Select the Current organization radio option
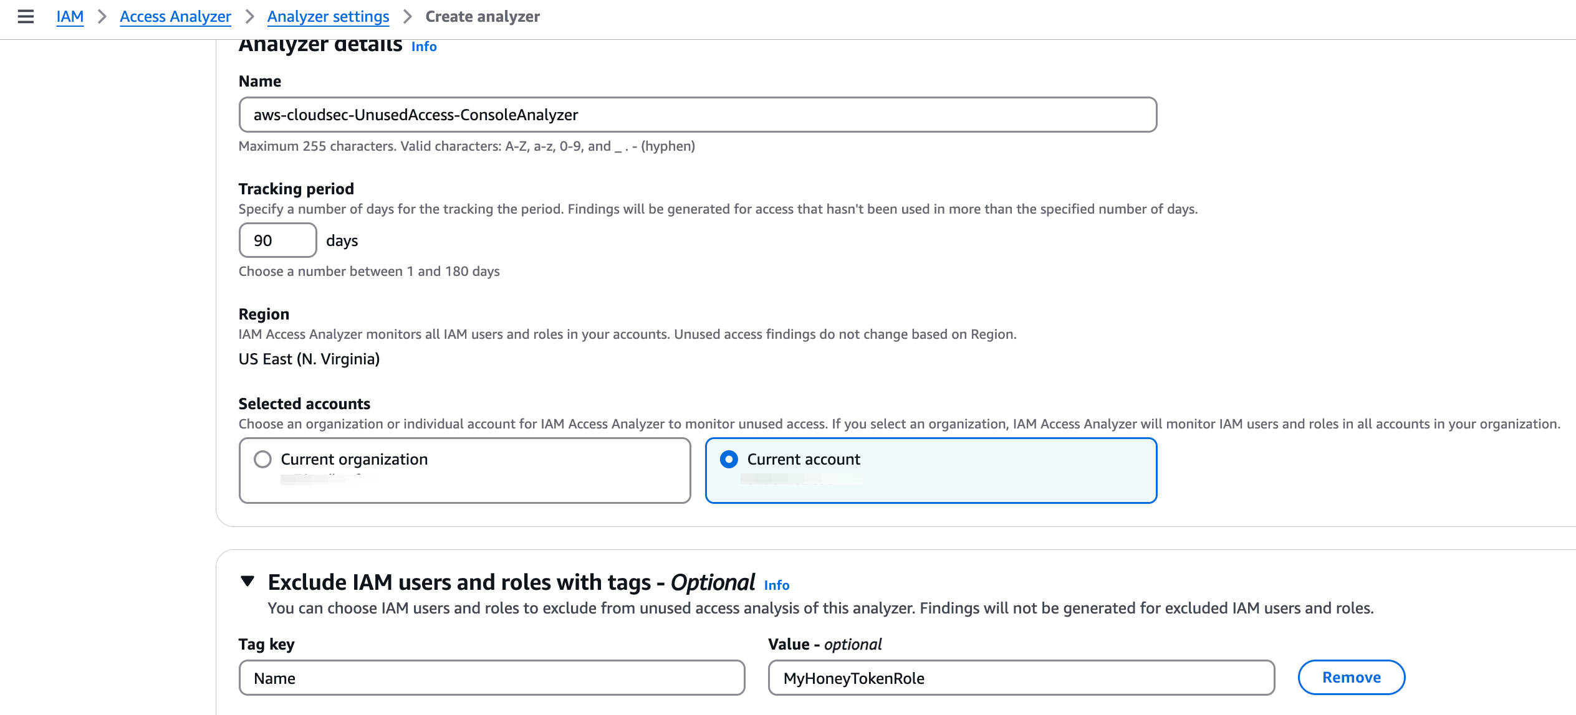Screen dimensions: 1576x715 [x=262, y=460]
